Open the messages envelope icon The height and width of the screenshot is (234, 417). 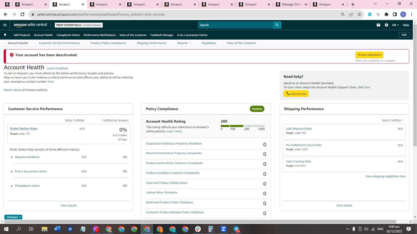pos(378,25)
